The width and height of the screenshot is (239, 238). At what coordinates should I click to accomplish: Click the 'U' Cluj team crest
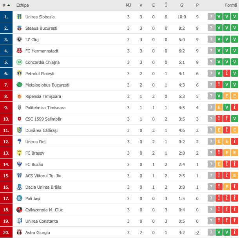pos(20,40)
